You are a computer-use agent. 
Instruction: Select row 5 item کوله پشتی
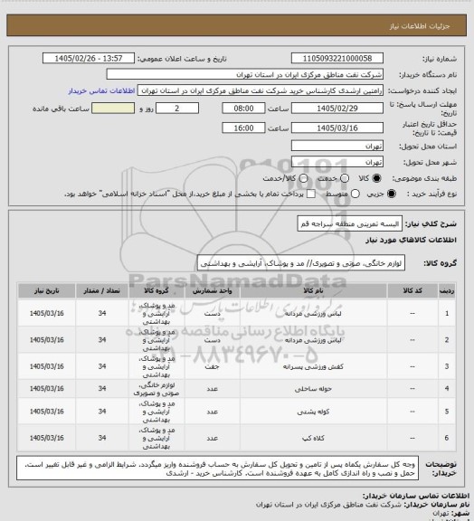(313, 412)
